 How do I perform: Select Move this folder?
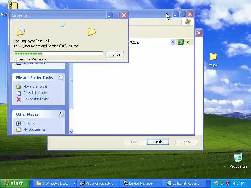coord(35,86)
